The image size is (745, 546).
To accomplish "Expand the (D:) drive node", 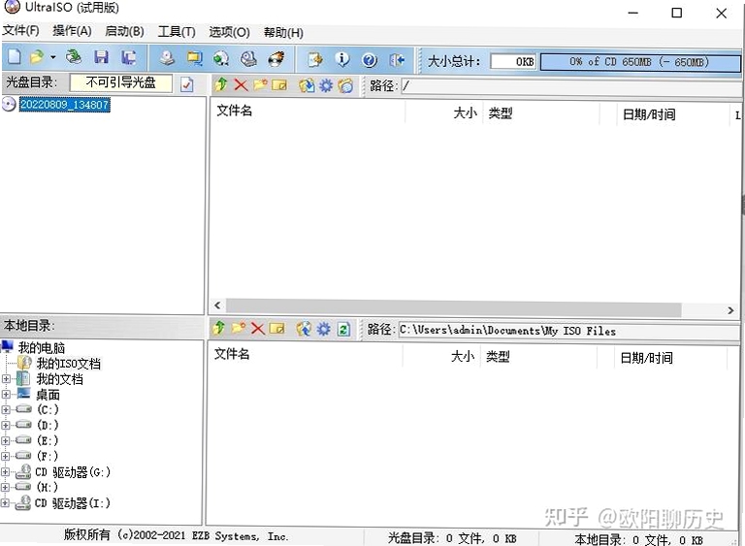I will (6, 426).
